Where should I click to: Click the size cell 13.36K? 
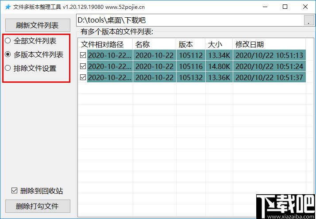tap(219, 77)
